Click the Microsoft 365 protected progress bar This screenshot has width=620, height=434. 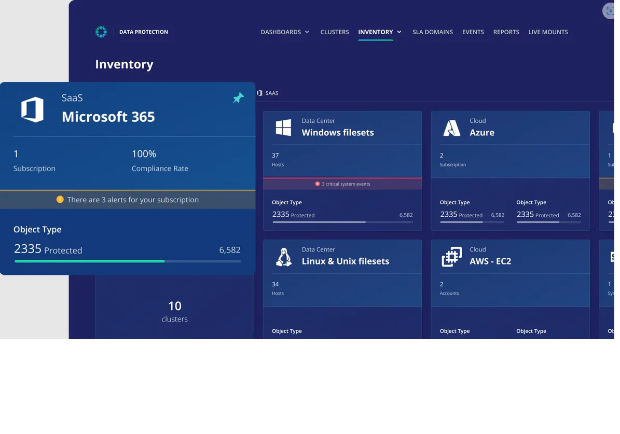tap(128, 261)
